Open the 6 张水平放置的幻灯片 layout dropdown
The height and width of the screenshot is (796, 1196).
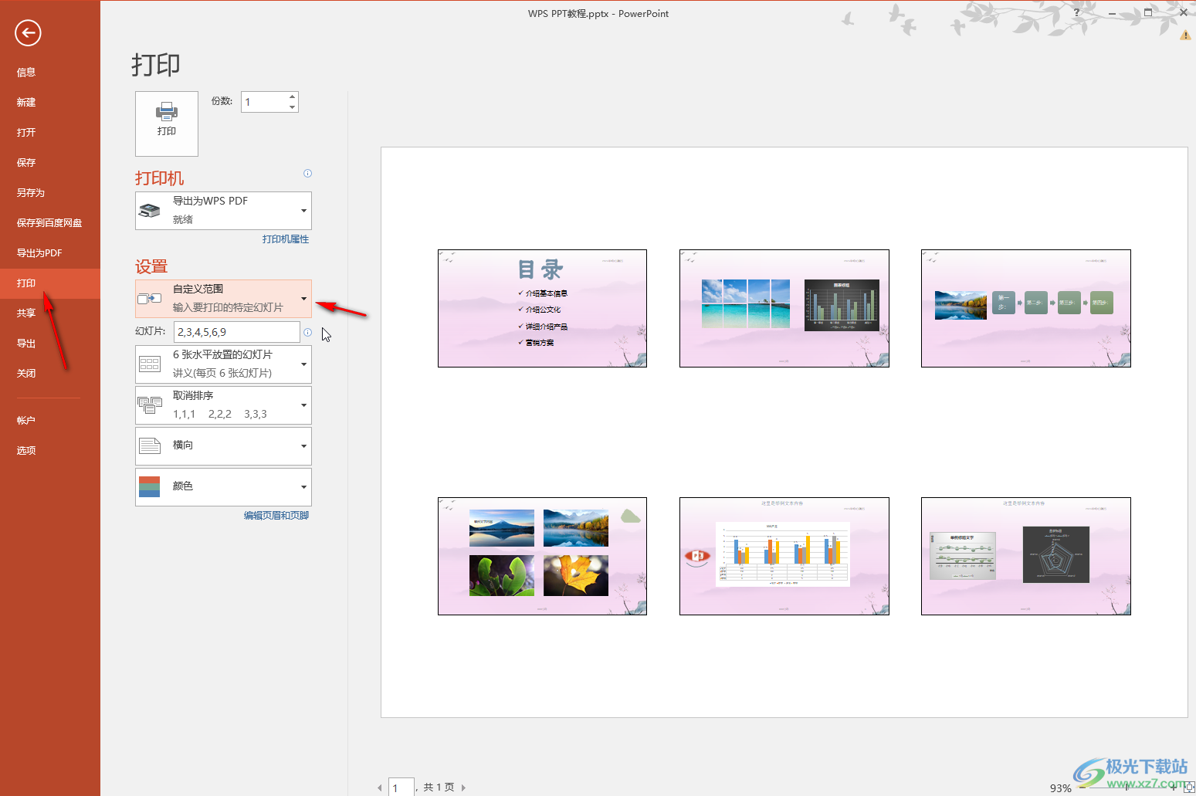223,364
